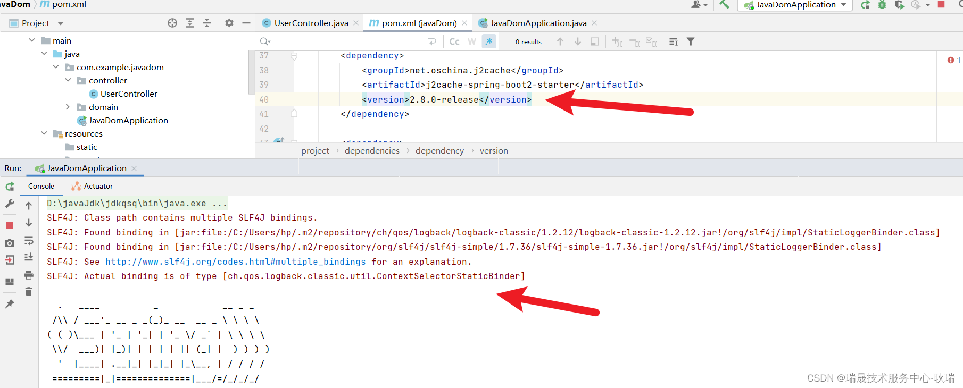
Task: Start debugging with the green bug icon
Action: coord(882,5)
